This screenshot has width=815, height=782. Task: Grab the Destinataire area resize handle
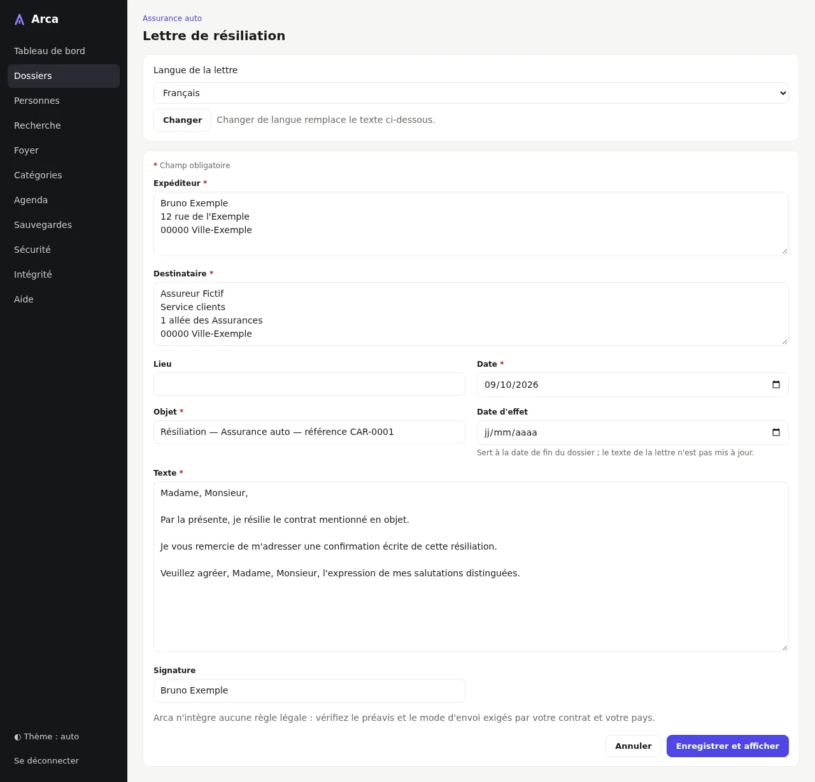tap(784, 341)
